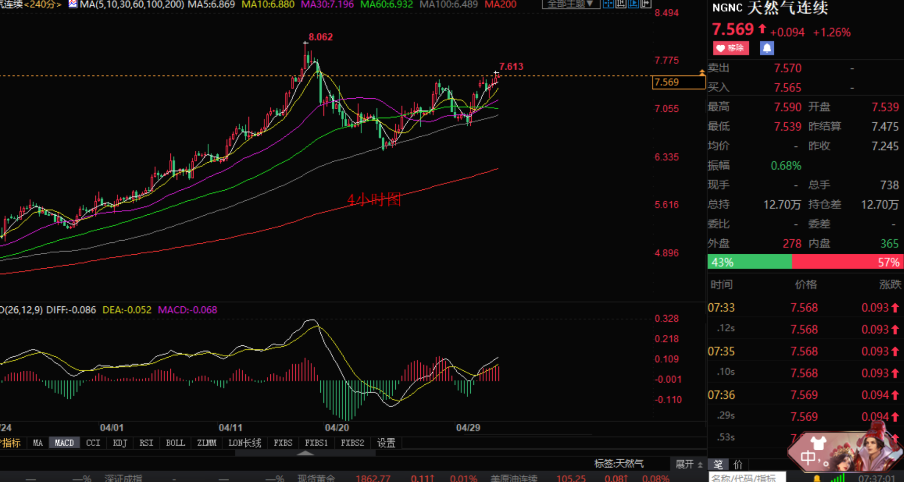Remove NGNC from favorites via heart button
This screenshot has height=482, width=904.
click(731, 48)
